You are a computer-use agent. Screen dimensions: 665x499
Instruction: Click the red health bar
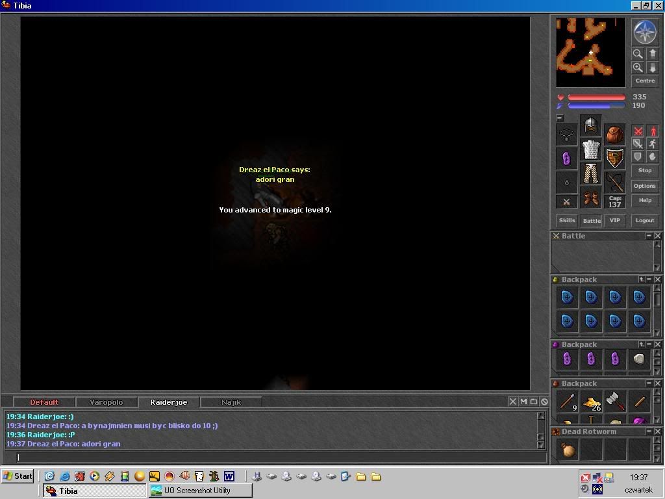[x=596, y=97]
